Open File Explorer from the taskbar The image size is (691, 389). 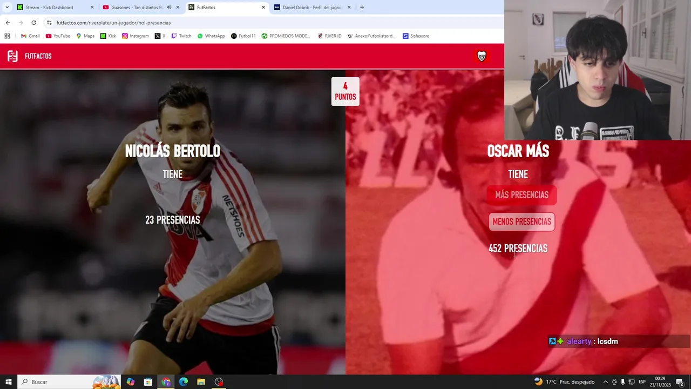coord(201,382)
